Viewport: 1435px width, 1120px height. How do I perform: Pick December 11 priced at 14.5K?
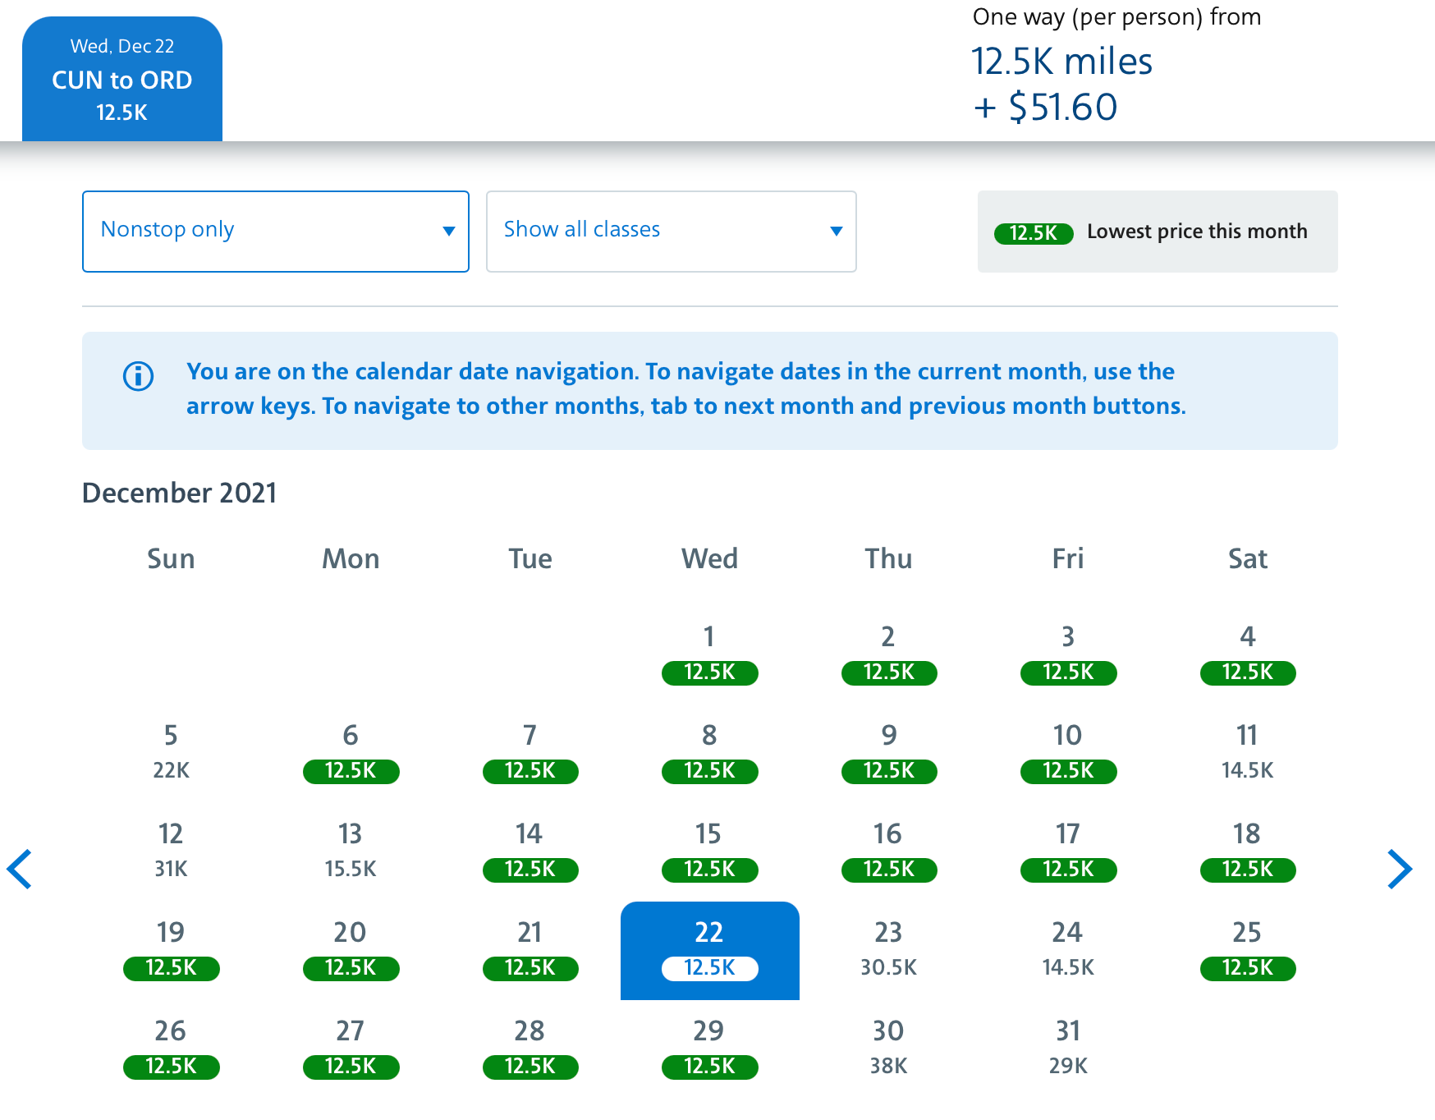(1247, 752)
